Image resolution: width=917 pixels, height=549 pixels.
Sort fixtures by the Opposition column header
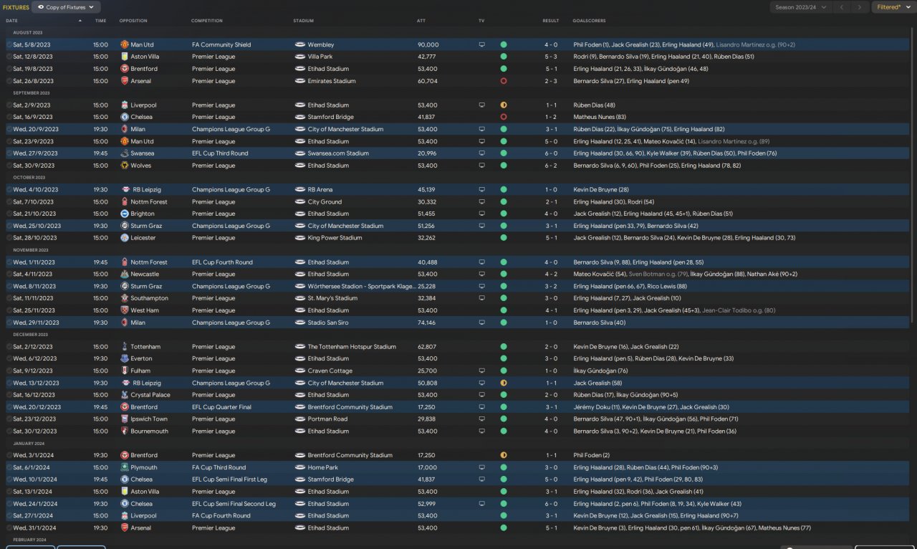coord(133,21)
